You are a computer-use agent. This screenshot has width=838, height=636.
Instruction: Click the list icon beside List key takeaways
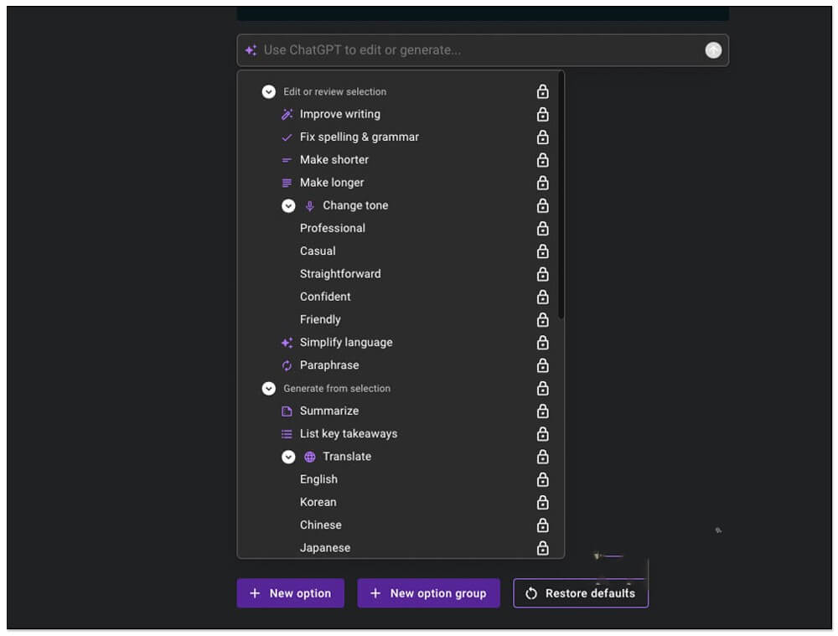pyautogui.click(x=287, y=434)
